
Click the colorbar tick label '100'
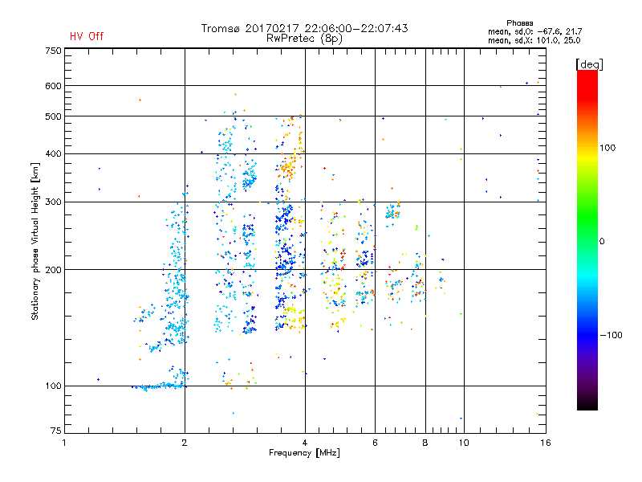607,148
